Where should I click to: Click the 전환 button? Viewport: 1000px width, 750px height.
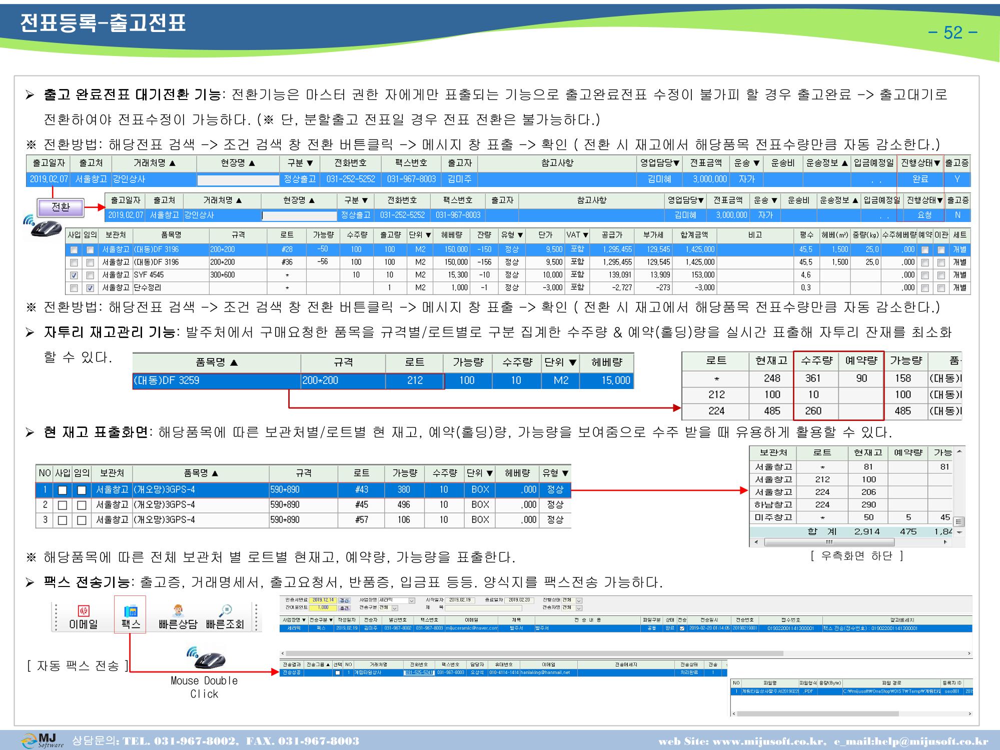click(61, 207)
